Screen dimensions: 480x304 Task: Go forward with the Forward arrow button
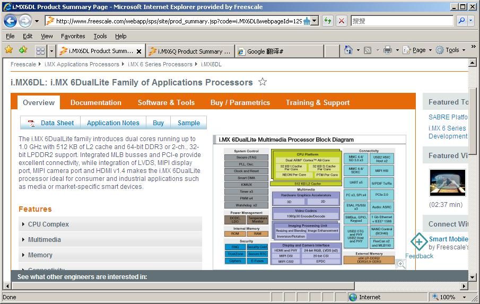point(25,21)
